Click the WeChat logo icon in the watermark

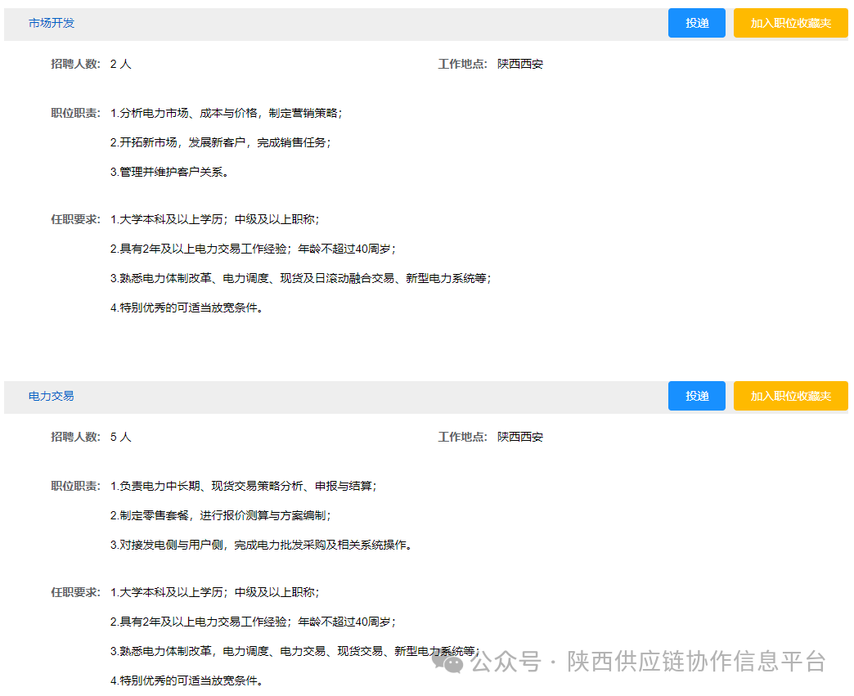coord(449,662)
